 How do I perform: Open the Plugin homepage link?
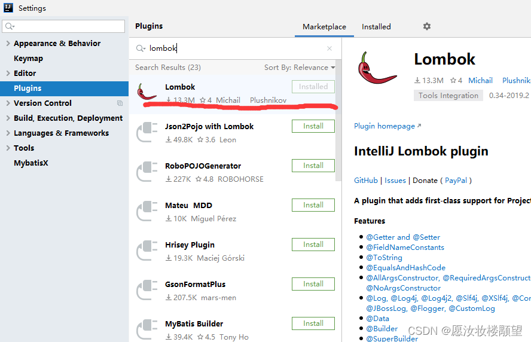pos(387,126)
